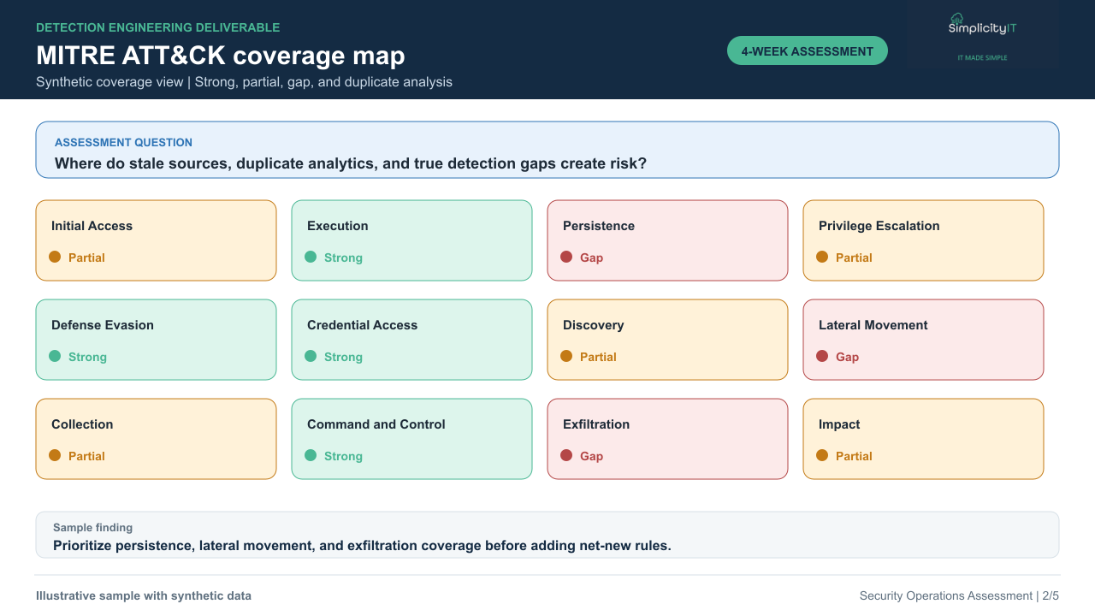The image size is (1095, 616).
Task: Click the orange dot under Impact
Action: [822, 455]
